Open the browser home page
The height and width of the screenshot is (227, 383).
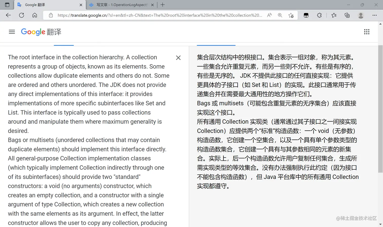click(35, 15)
